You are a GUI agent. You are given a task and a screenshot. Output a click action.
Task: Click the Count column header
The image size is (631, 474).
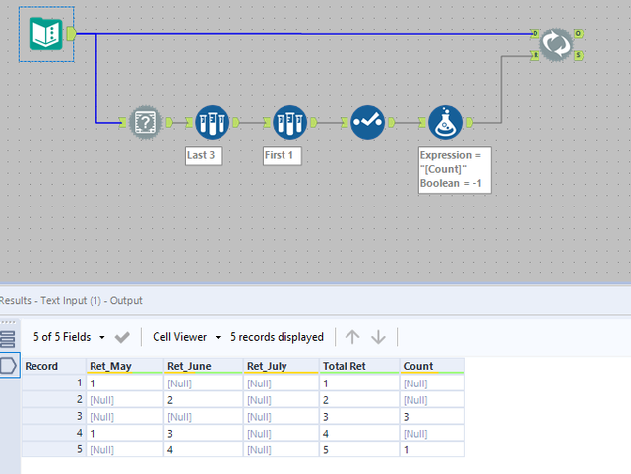coord(417,366)
